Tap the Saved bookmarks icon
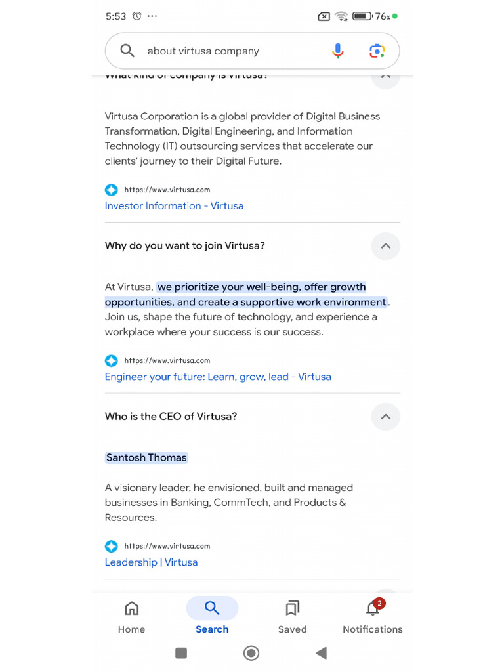The height and width of the screenshot is (672, 504). [292, 608]
